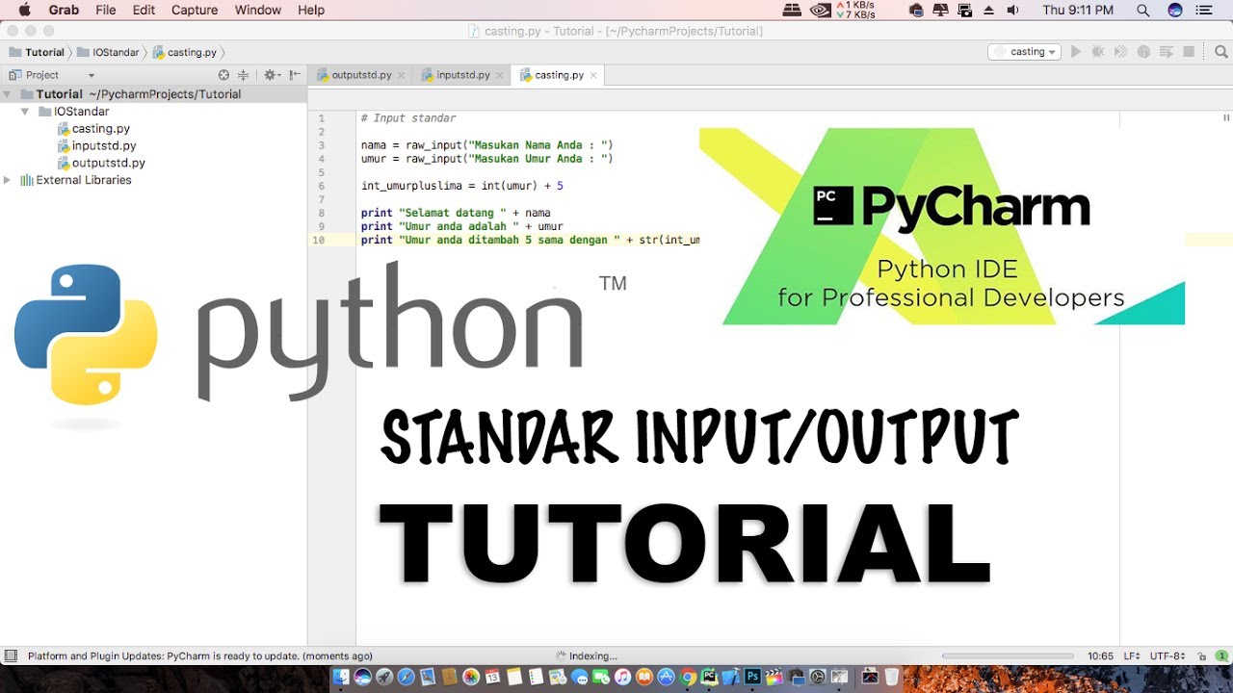Open the Grab application menu

coord(64,10)
